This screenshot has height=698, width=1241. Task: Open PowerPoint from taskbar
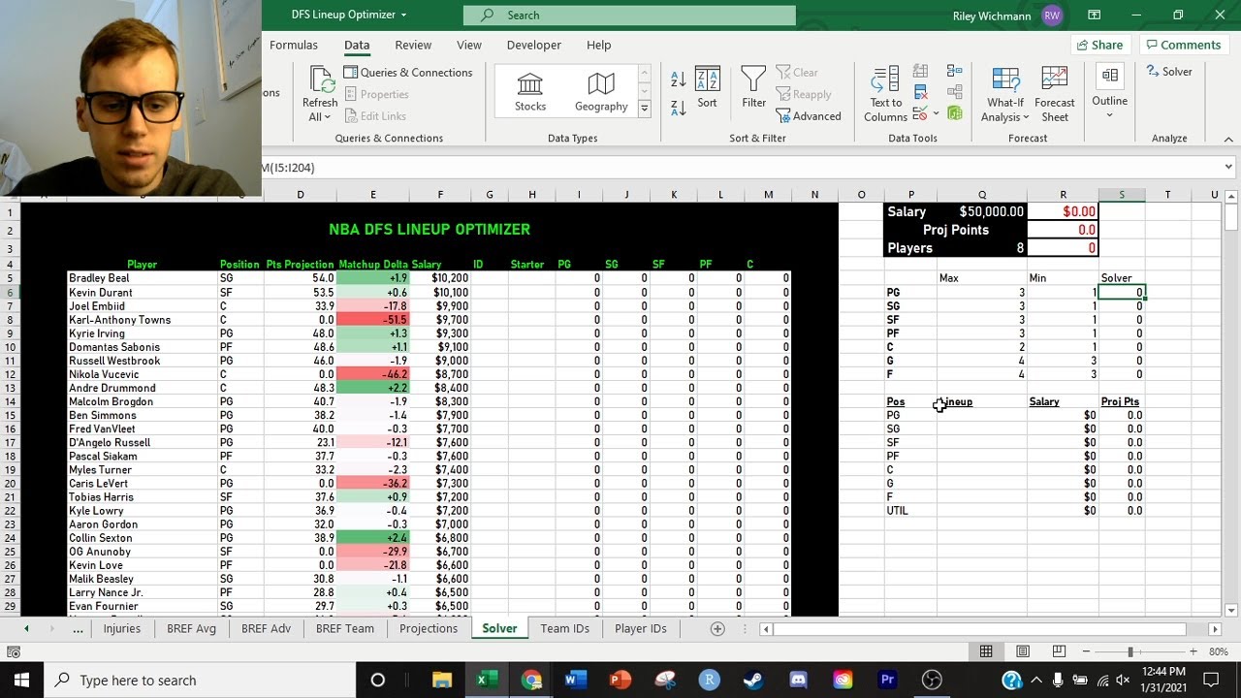[620, 680]
